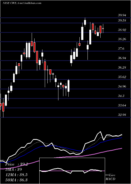This screenshot has width=131, height=184.
Task: Click the 5MA : 39 legend entry
Action: 14,170
